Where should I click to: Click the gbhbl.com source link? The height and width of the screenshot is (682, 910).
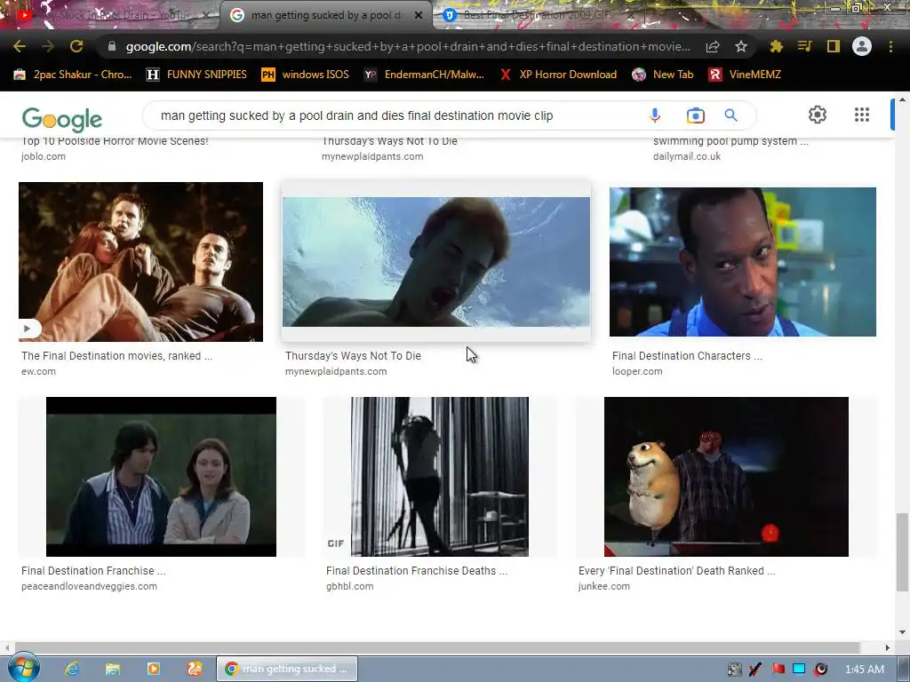(x=349, y=586)
